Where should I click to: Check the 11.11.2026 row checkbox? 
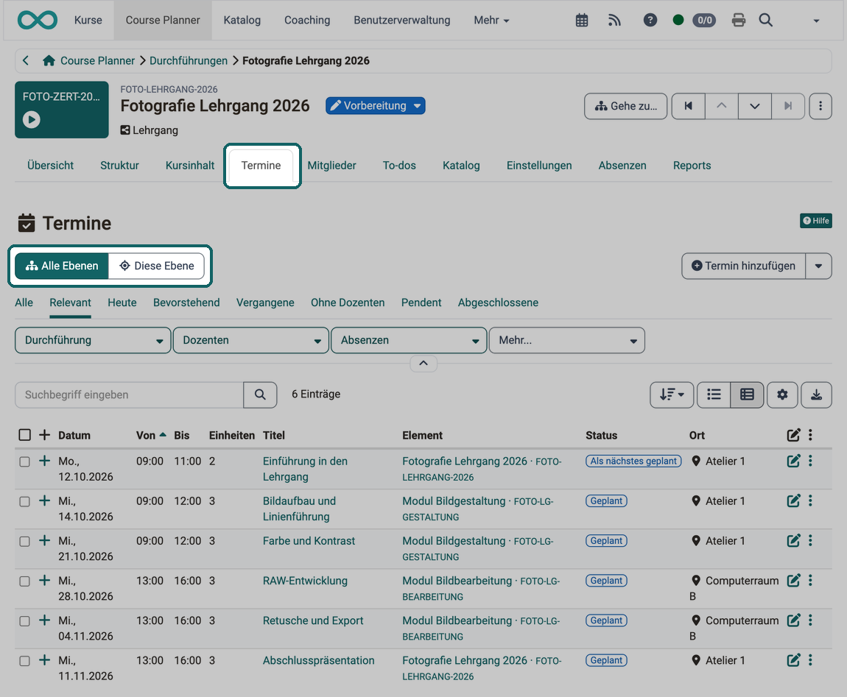pos(25,661)
